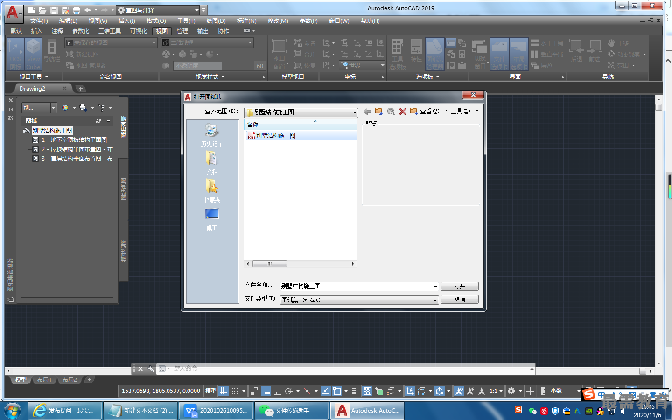
Task: Click the Save icon in quick access toolbar
Action: pos(54,10)
